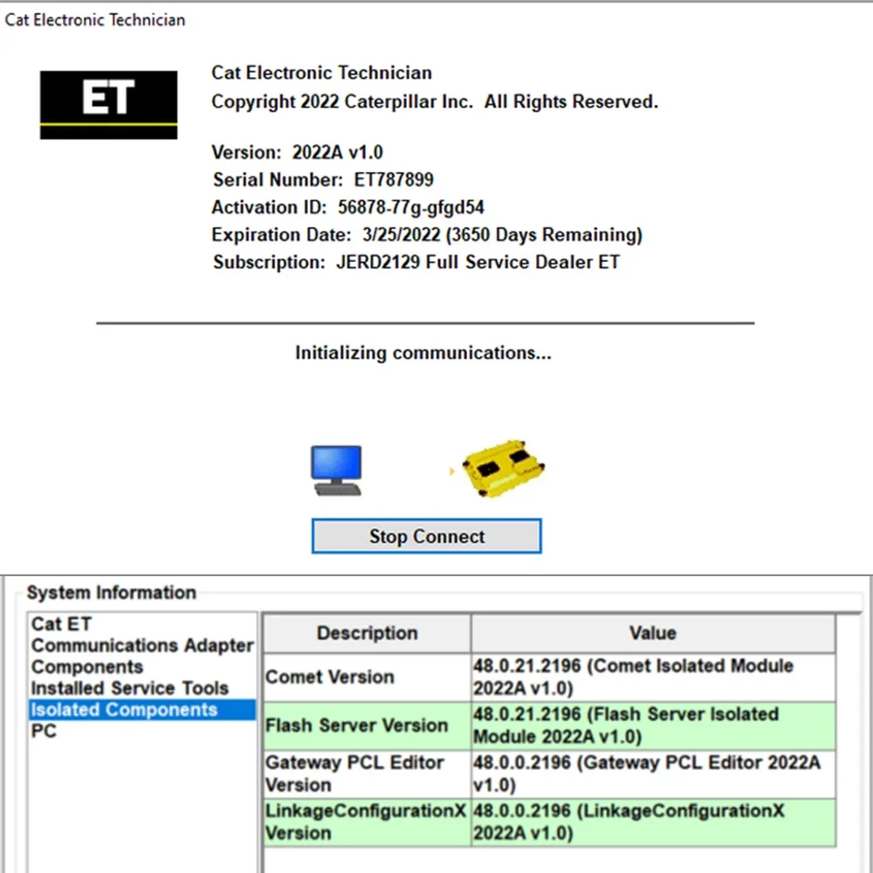The width and height of the screenshot is (873, 873).
Task: Click the Initializing communications status text
Action: (x=423, y=354)
